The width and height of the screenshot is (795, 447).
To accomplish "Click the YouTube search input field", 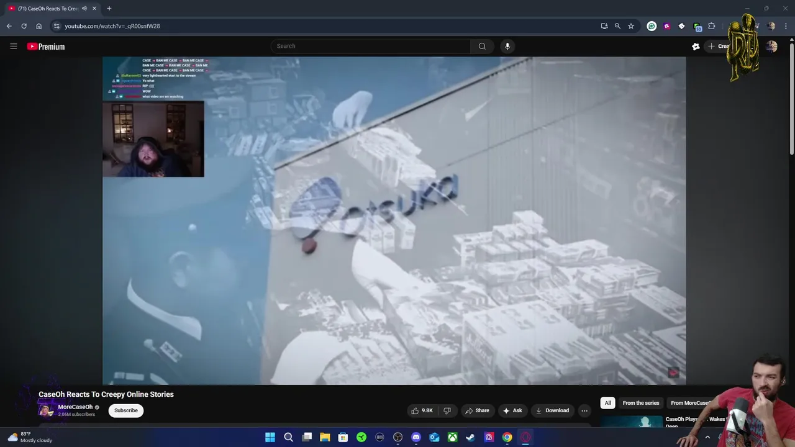I will tap(370, 46).
